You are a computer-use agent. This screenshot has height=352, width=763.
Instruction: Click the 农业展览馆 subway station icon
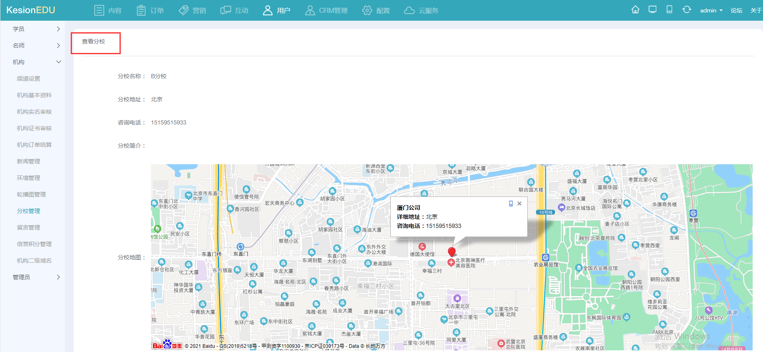[545, 257]
